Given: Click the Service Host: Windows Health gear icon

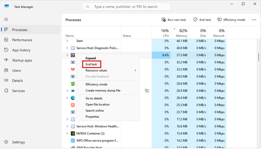Looking at the screenshot, I should pos(73,126).
